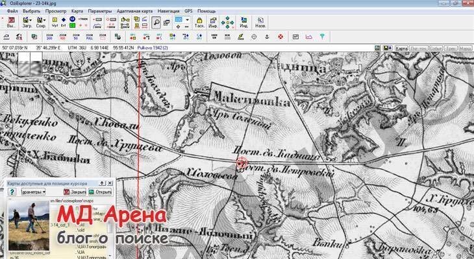Click the metal detectorists photo thumbnail
The width and height of the screenshot is (474, 259).
[29, 226]
